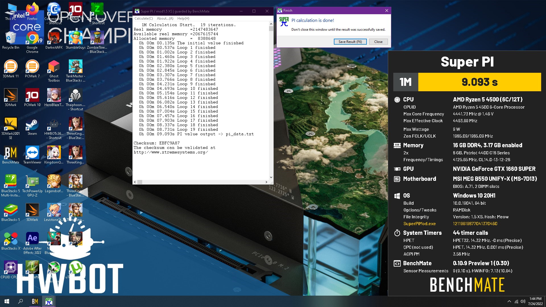This screenshot has width=546, height=307.
Task: Select the Steam desktop icon
Action: tap(32, 126)
